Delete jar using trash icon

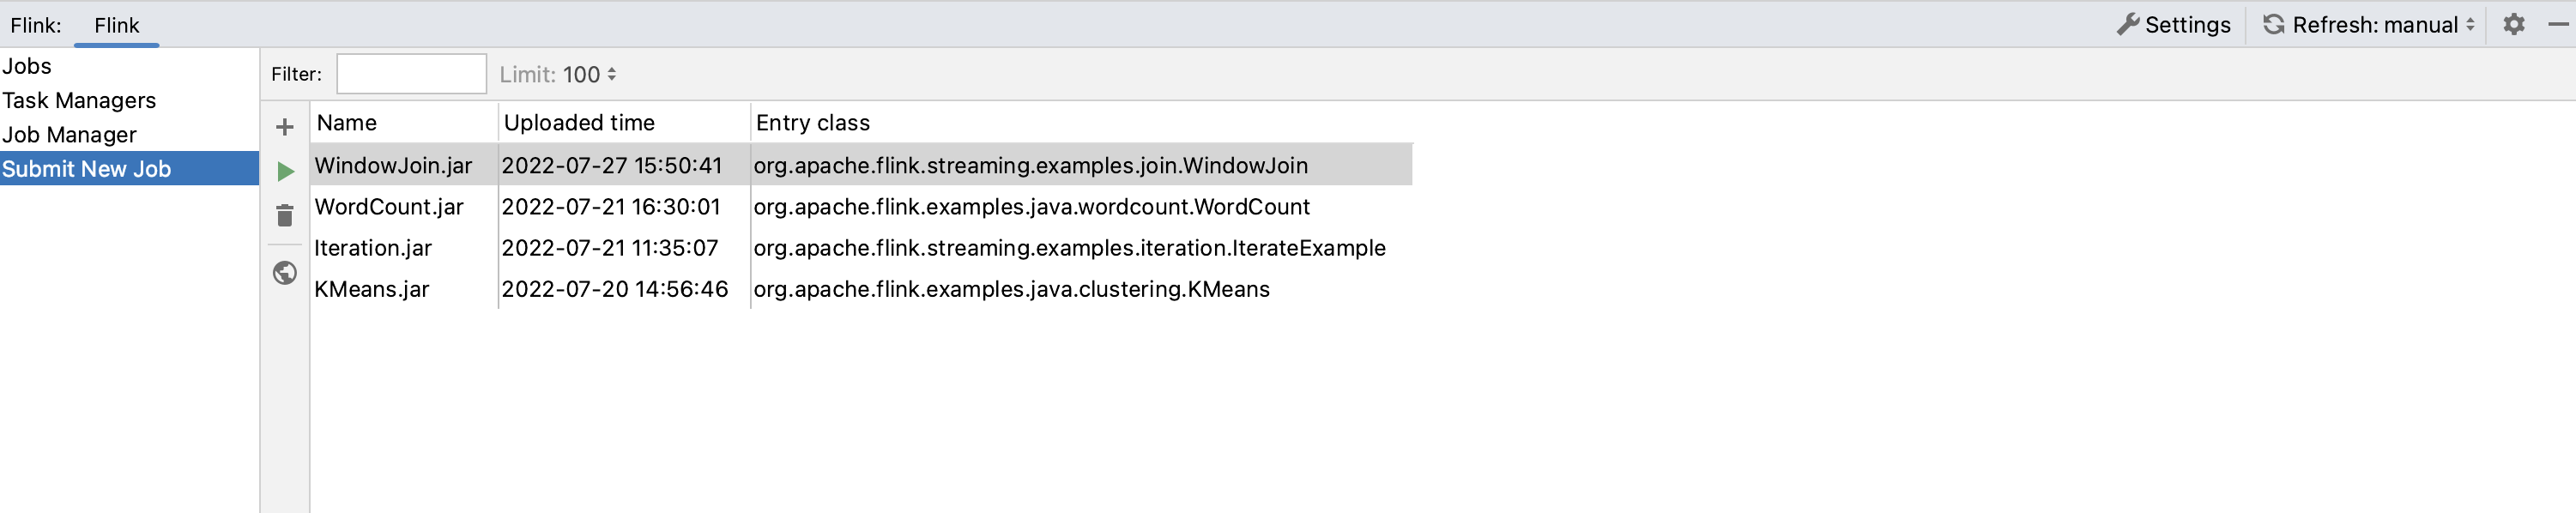(285, 215)
